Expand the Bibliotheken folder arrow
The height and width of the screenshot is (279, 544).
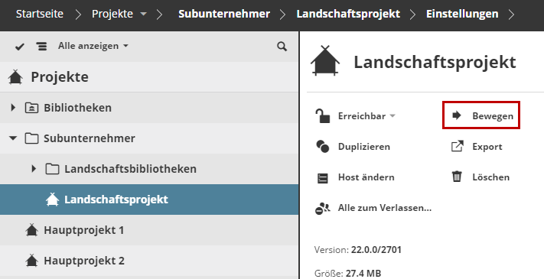click(x=13, y=108)
